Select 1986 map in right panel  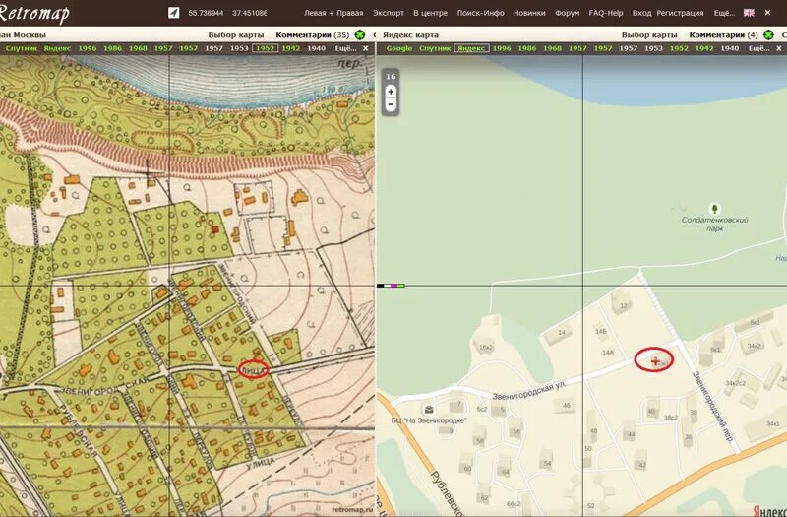[527, 48]
